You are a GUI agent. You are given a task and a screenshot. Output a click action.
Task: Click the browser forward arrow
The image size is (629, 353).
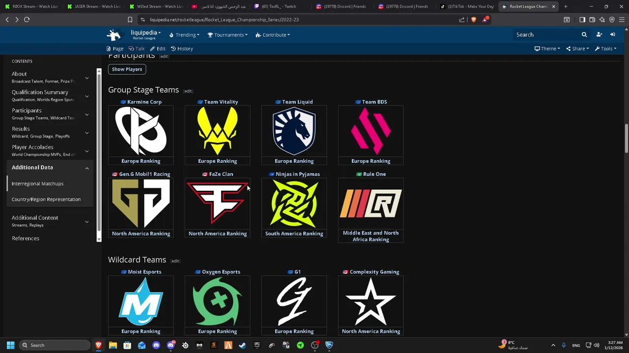(17, 20)
